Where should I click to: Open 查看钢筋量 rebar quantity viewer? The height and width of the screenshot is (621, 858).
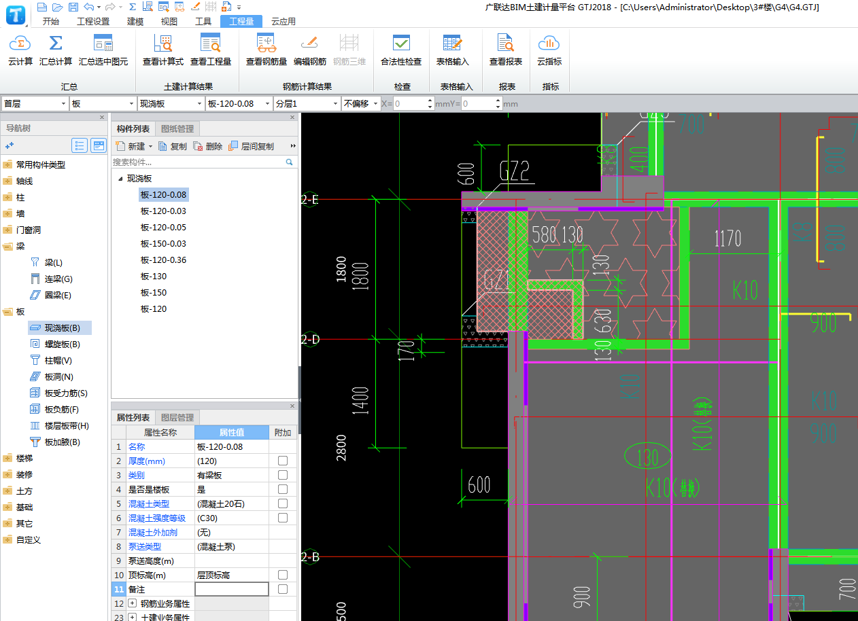click(267, 52)
